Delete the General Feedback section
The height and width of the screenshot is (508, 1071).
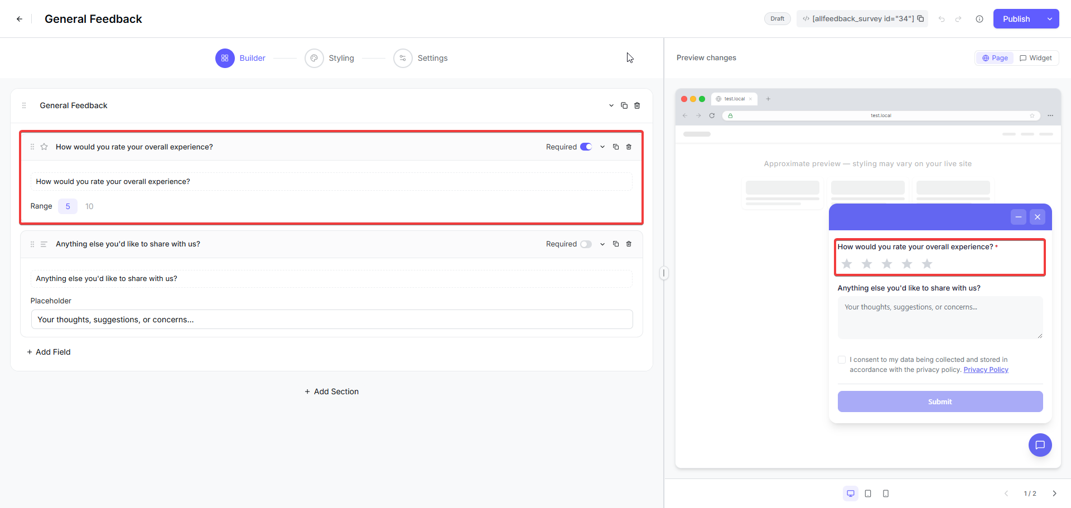637,105
